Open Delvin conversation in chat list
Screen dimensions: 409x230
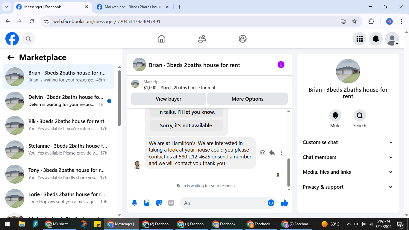pos(58,101)
